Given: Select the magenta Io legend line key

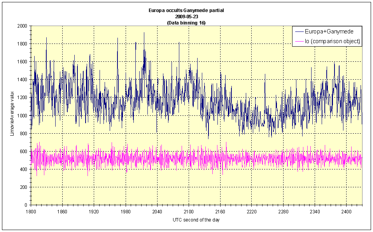Looking at the screenshot, I should pos(299,41).
